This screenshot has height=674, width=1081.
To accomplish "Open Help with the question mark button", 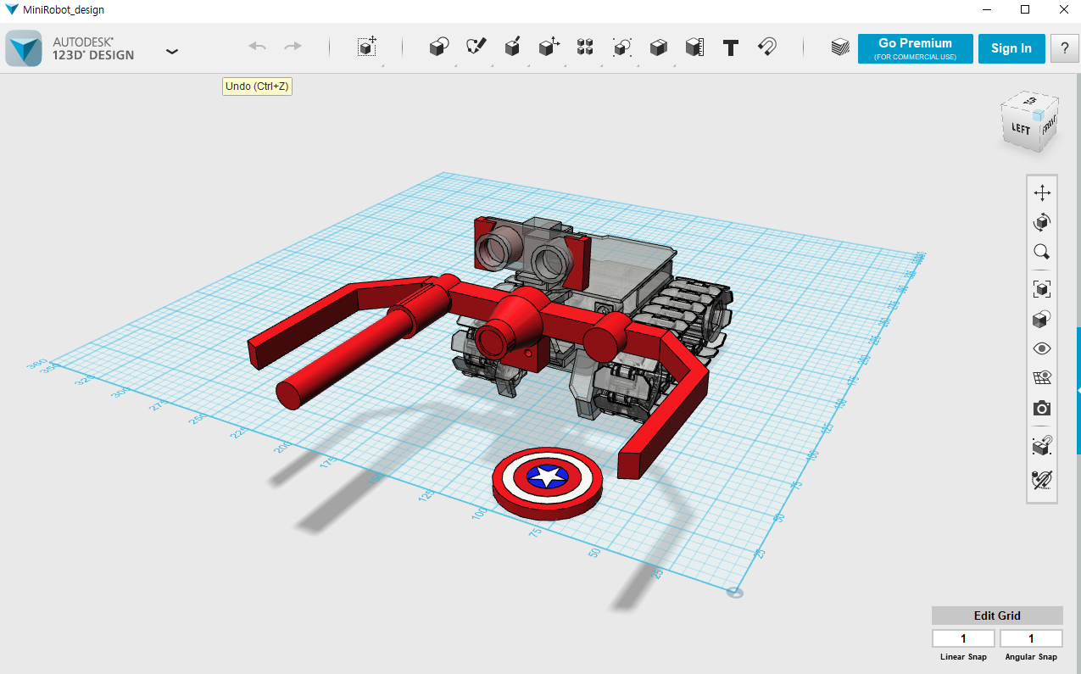I will 1064,48.
